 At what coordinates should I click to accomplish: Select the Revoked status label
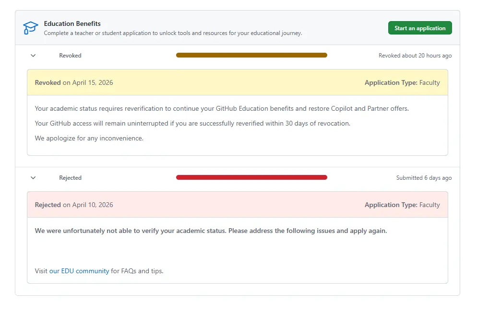tap(70, 56)
